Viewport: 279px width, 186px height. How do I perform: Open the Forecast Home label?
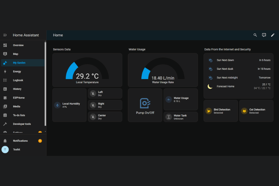[x=225, y=86]
